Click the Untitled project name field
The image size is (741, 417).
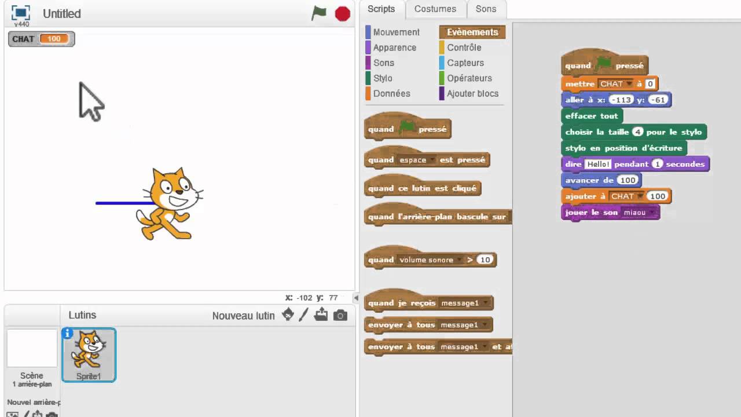pyautogui.click(x=62, y=13)
